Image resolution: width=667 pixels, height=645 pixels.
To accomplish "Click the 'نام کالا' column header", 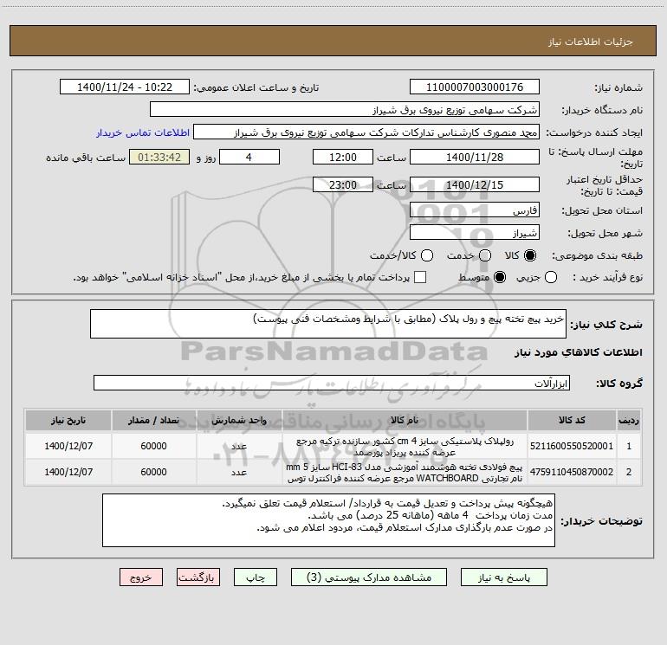I will 405,420.
